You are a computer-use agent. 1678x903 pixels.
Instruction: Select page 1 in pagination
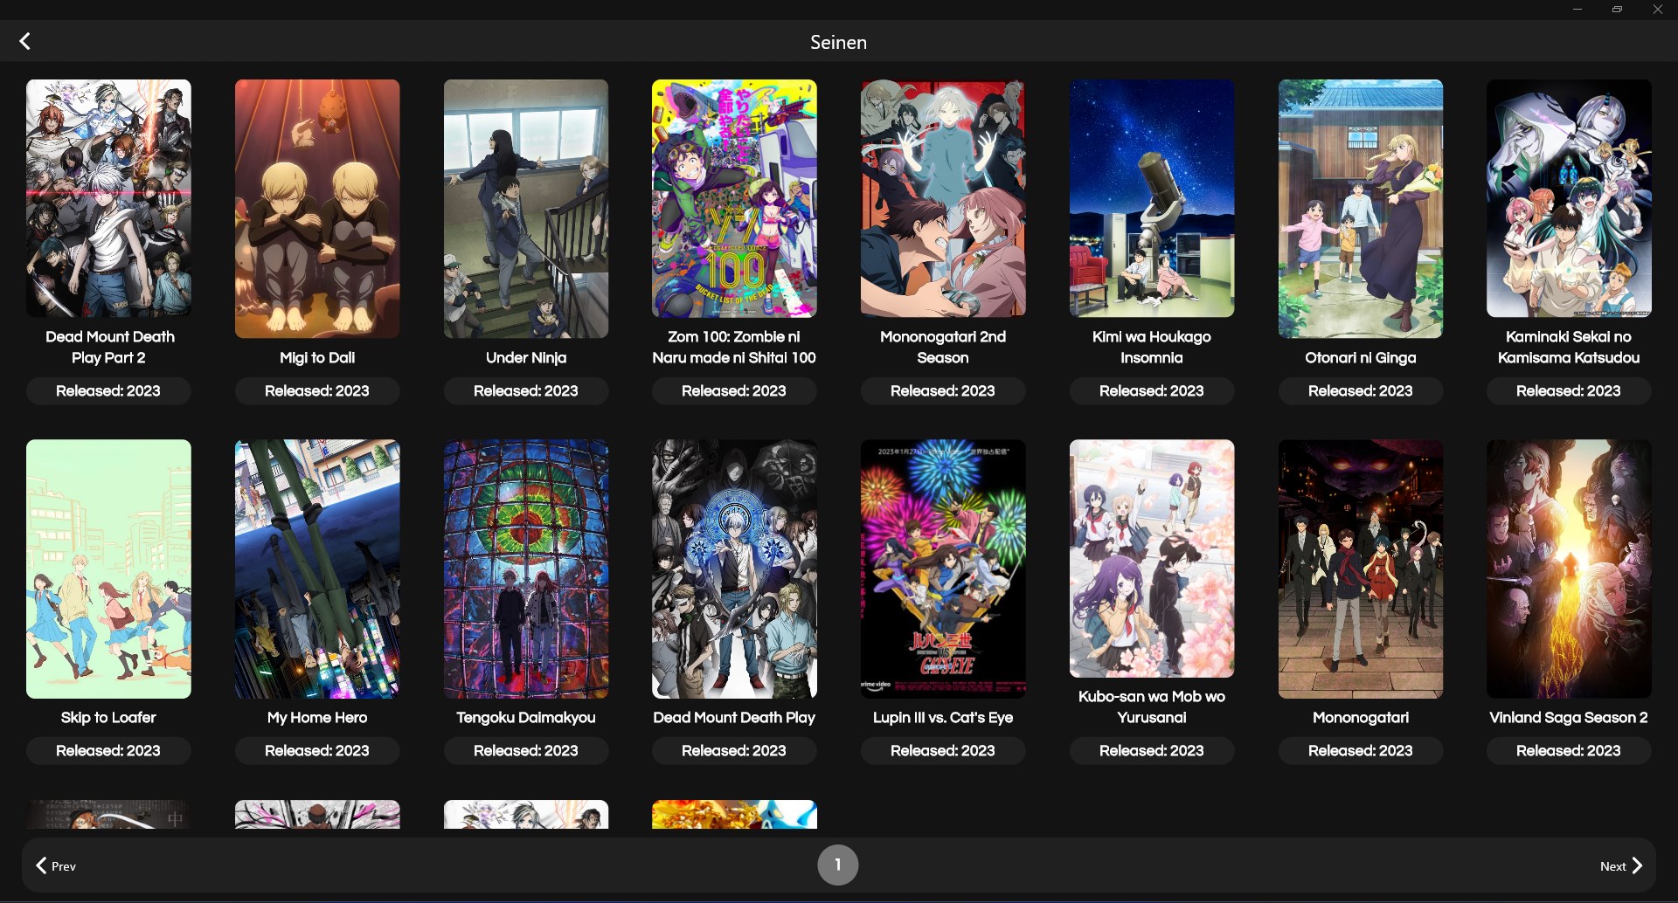click(x=837, y=865)
